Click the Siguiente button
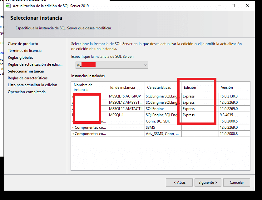This screenshot has height=200, width=262. tap(208, 182)
